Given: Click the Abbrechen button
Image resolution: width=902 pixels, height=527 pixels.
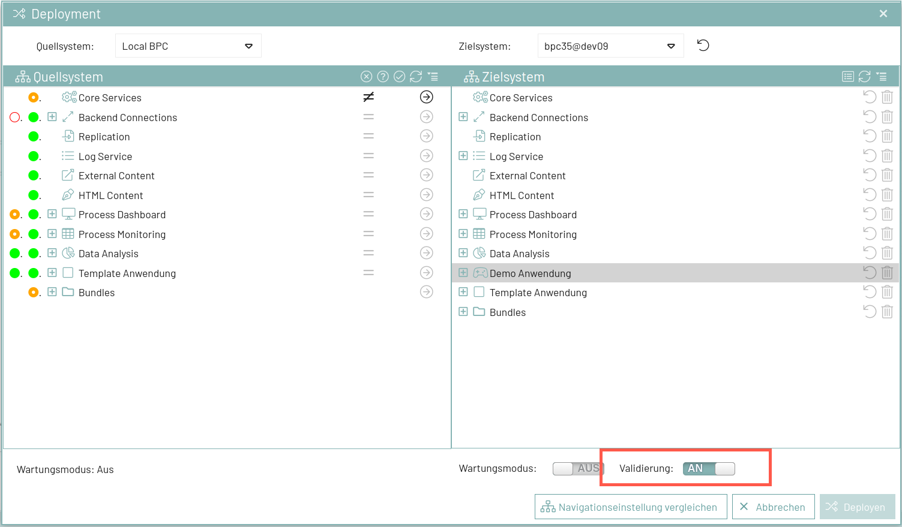Looking at the screenshot, I should (773, 507).
